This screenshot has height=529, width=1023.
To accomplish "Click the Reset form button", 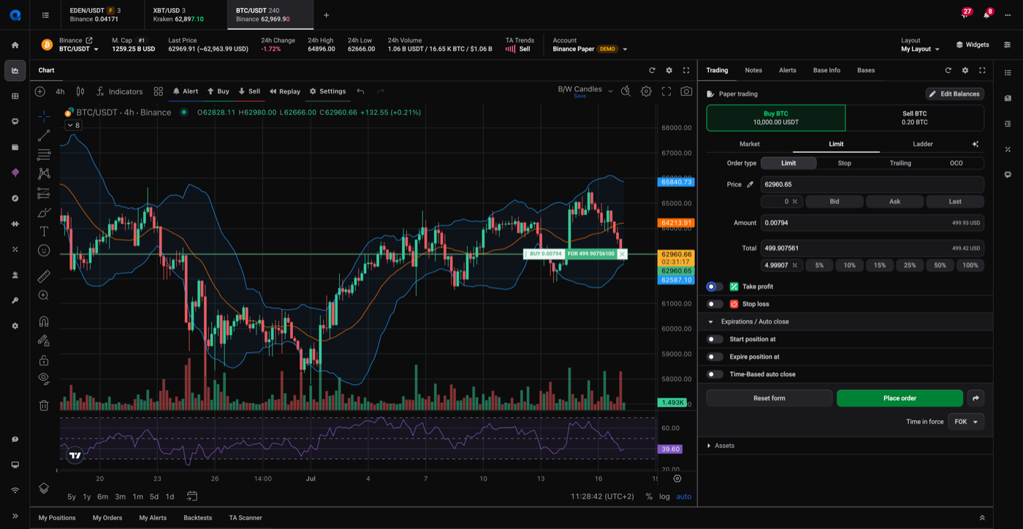I will coord(769,398).
